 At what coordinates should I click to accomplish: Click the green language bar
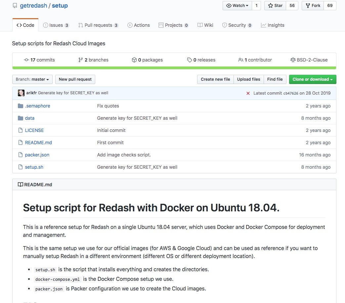(174, 68)
